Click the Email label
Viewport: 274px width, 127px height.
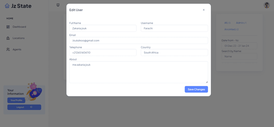tap(73, 35)
